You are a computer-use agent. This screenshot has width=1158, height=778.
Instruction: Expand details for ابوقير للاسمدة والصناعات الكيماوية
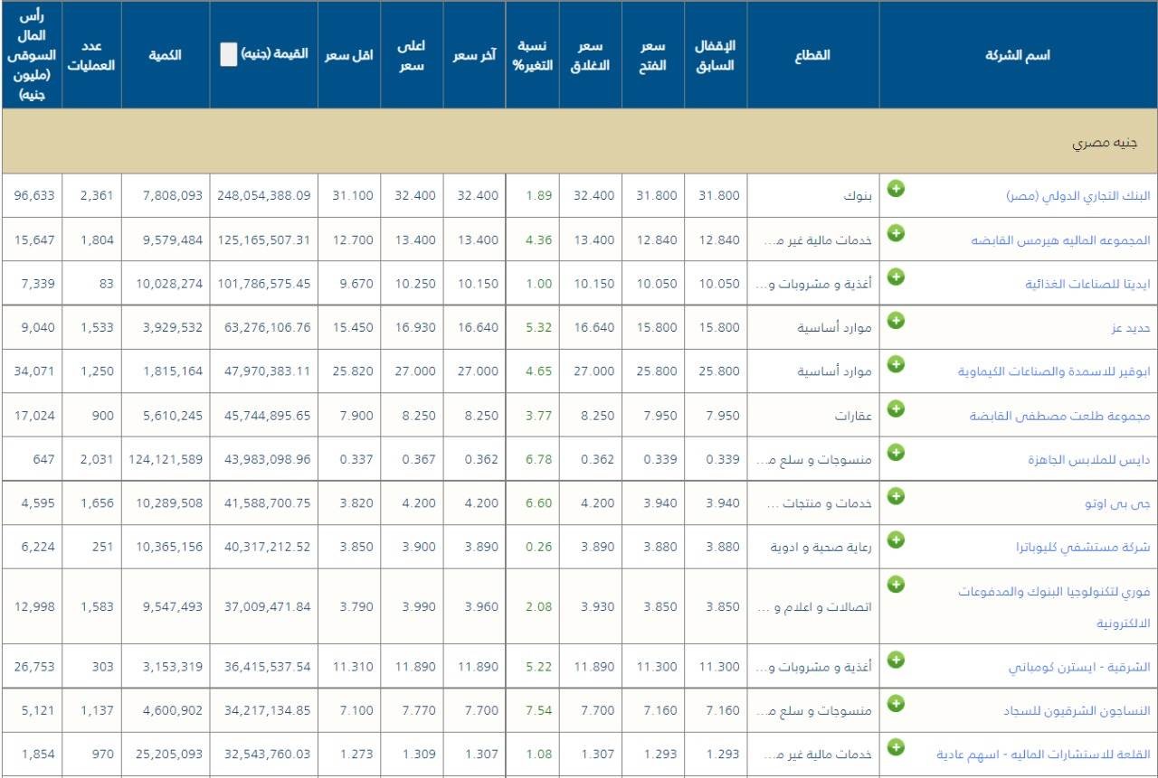coord(896,363)
